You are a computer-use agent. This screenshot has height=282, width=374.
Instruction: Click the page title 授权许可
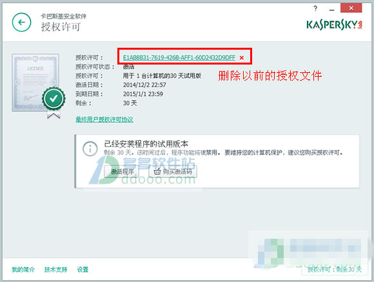pyautogui.click(x=61, y=26)
